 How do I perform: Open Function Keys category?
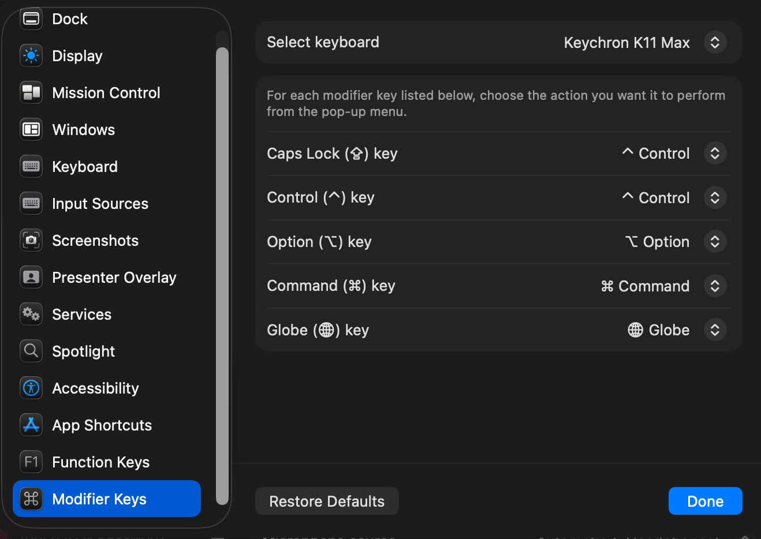coord(107,462)
